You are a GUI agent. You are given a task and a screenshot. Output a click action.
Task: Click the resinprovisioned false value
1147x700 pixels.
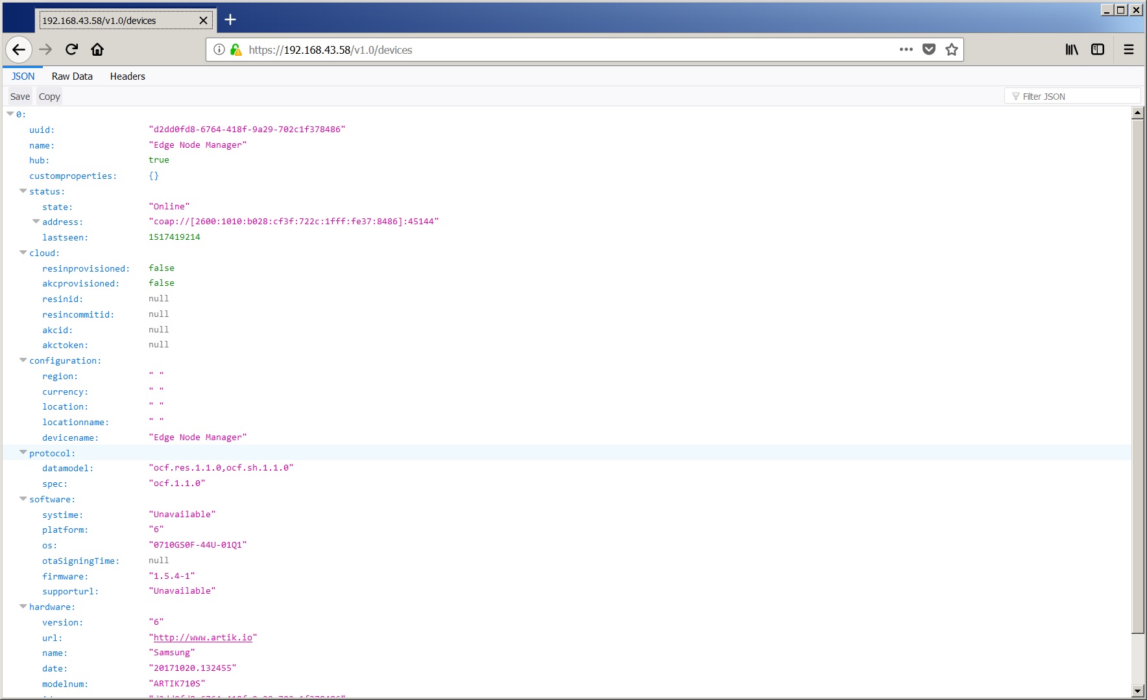coord(162,268)
